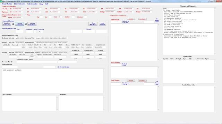Open the Help menu
The image size is (222, 124).
click(41, 4)
